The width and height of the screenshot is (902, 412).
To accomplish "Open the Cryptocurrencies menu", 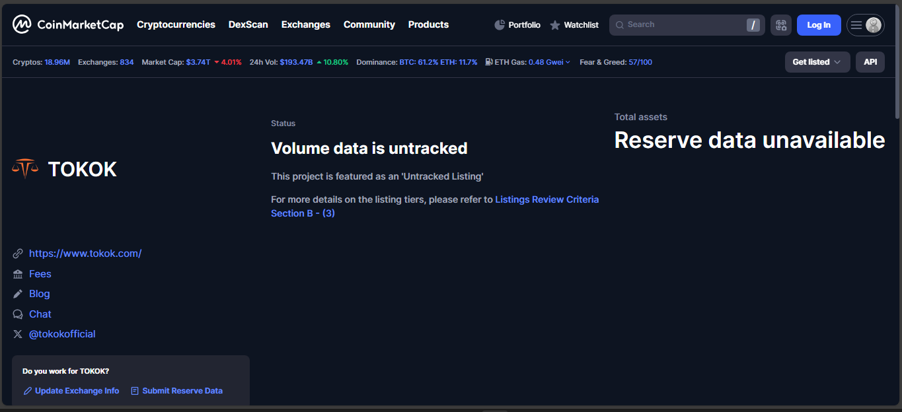I will (x=176, y=24).
